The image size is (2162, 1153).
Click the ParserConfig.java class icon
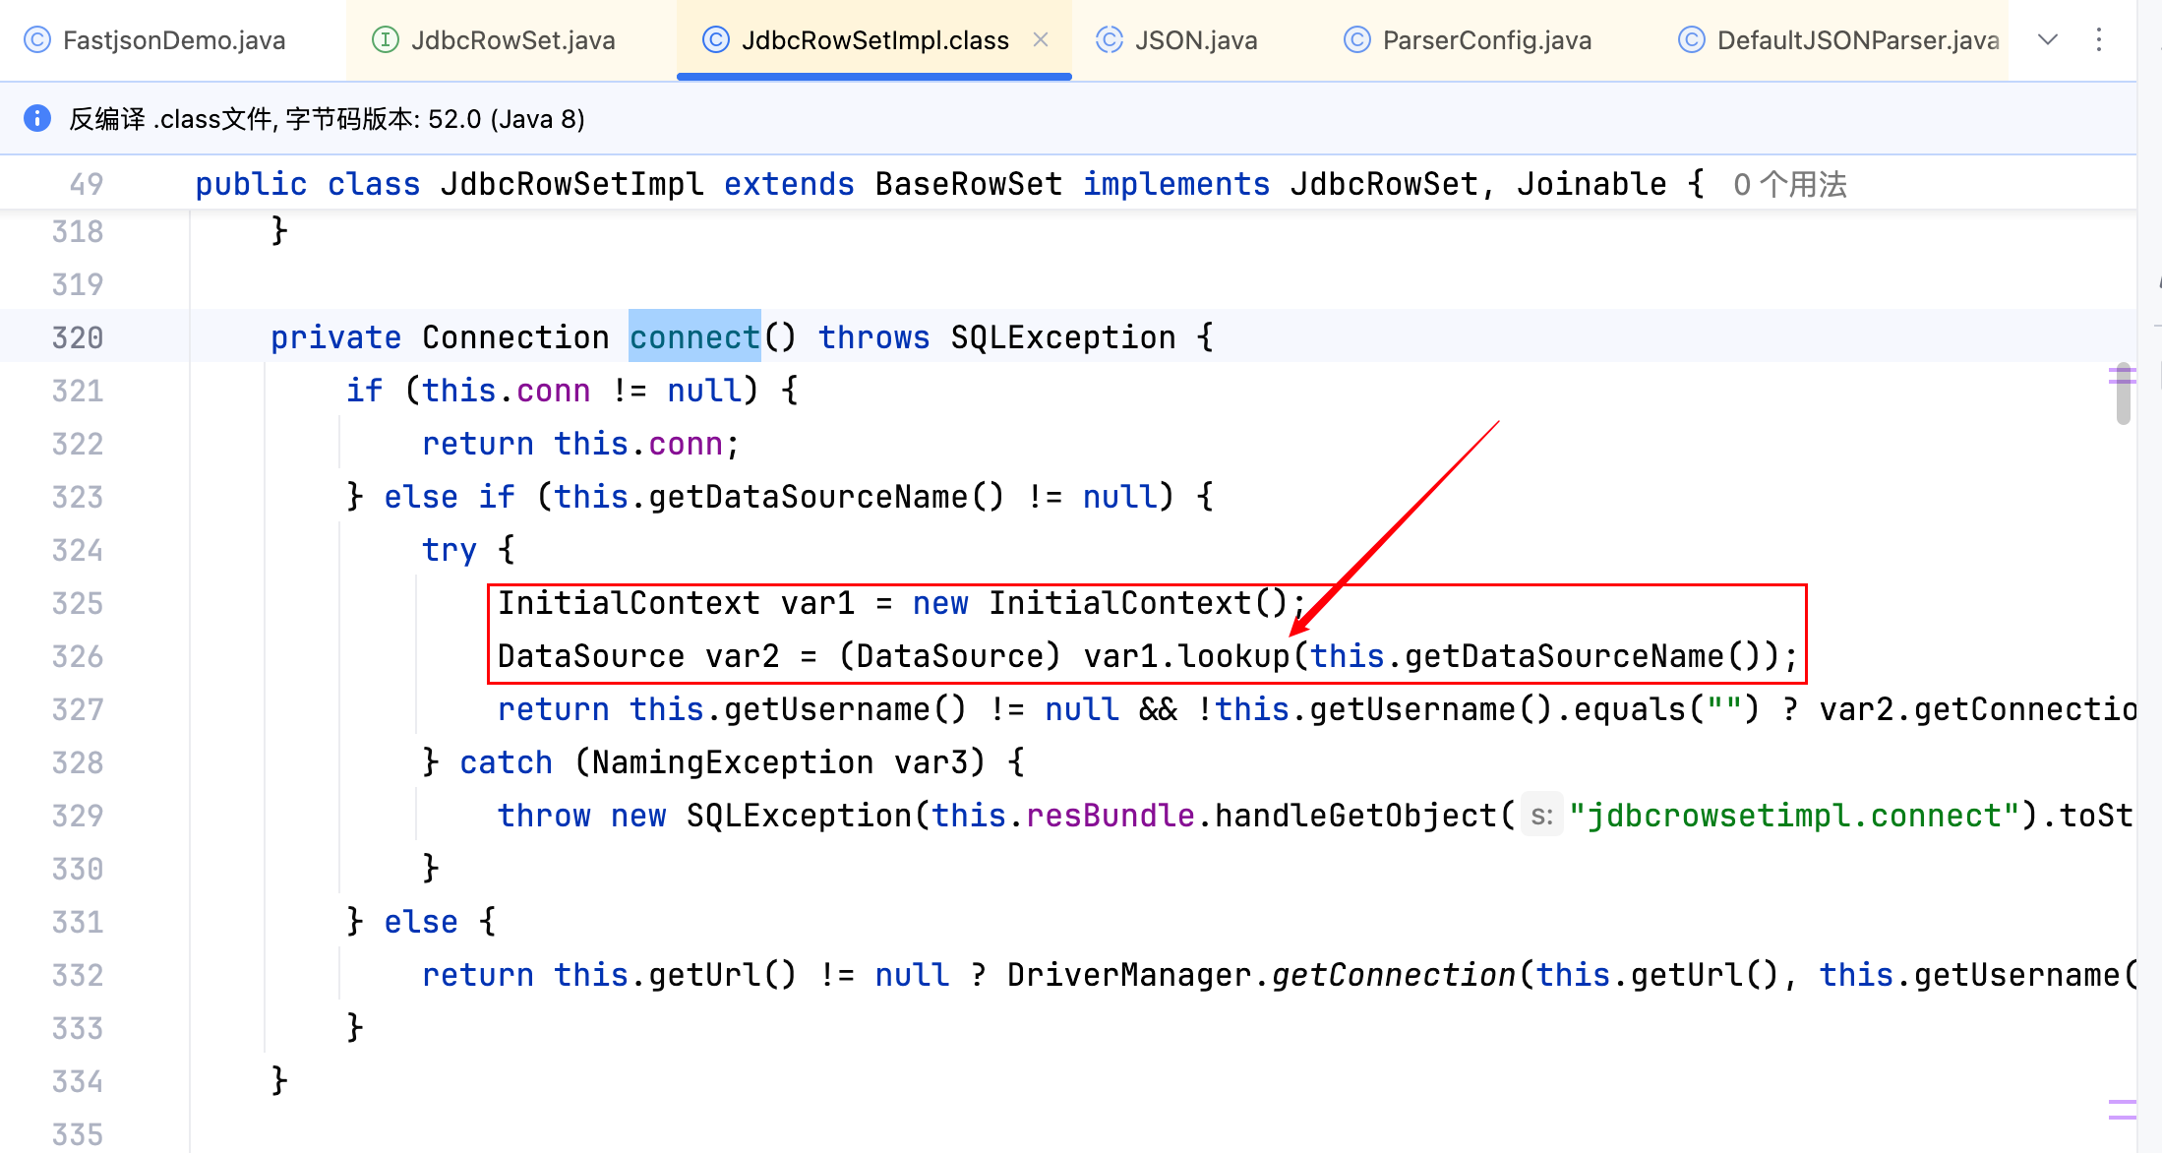tap(1356, 40)
